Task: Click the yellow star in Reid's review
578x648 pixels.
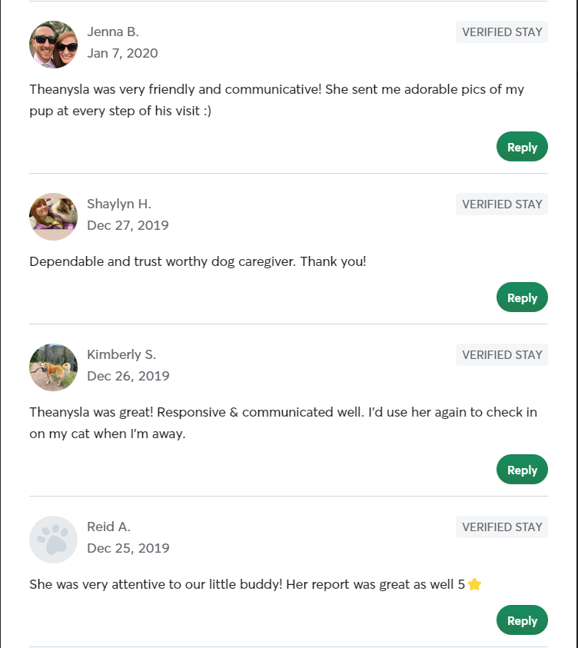Action: (x=474, y=583)
